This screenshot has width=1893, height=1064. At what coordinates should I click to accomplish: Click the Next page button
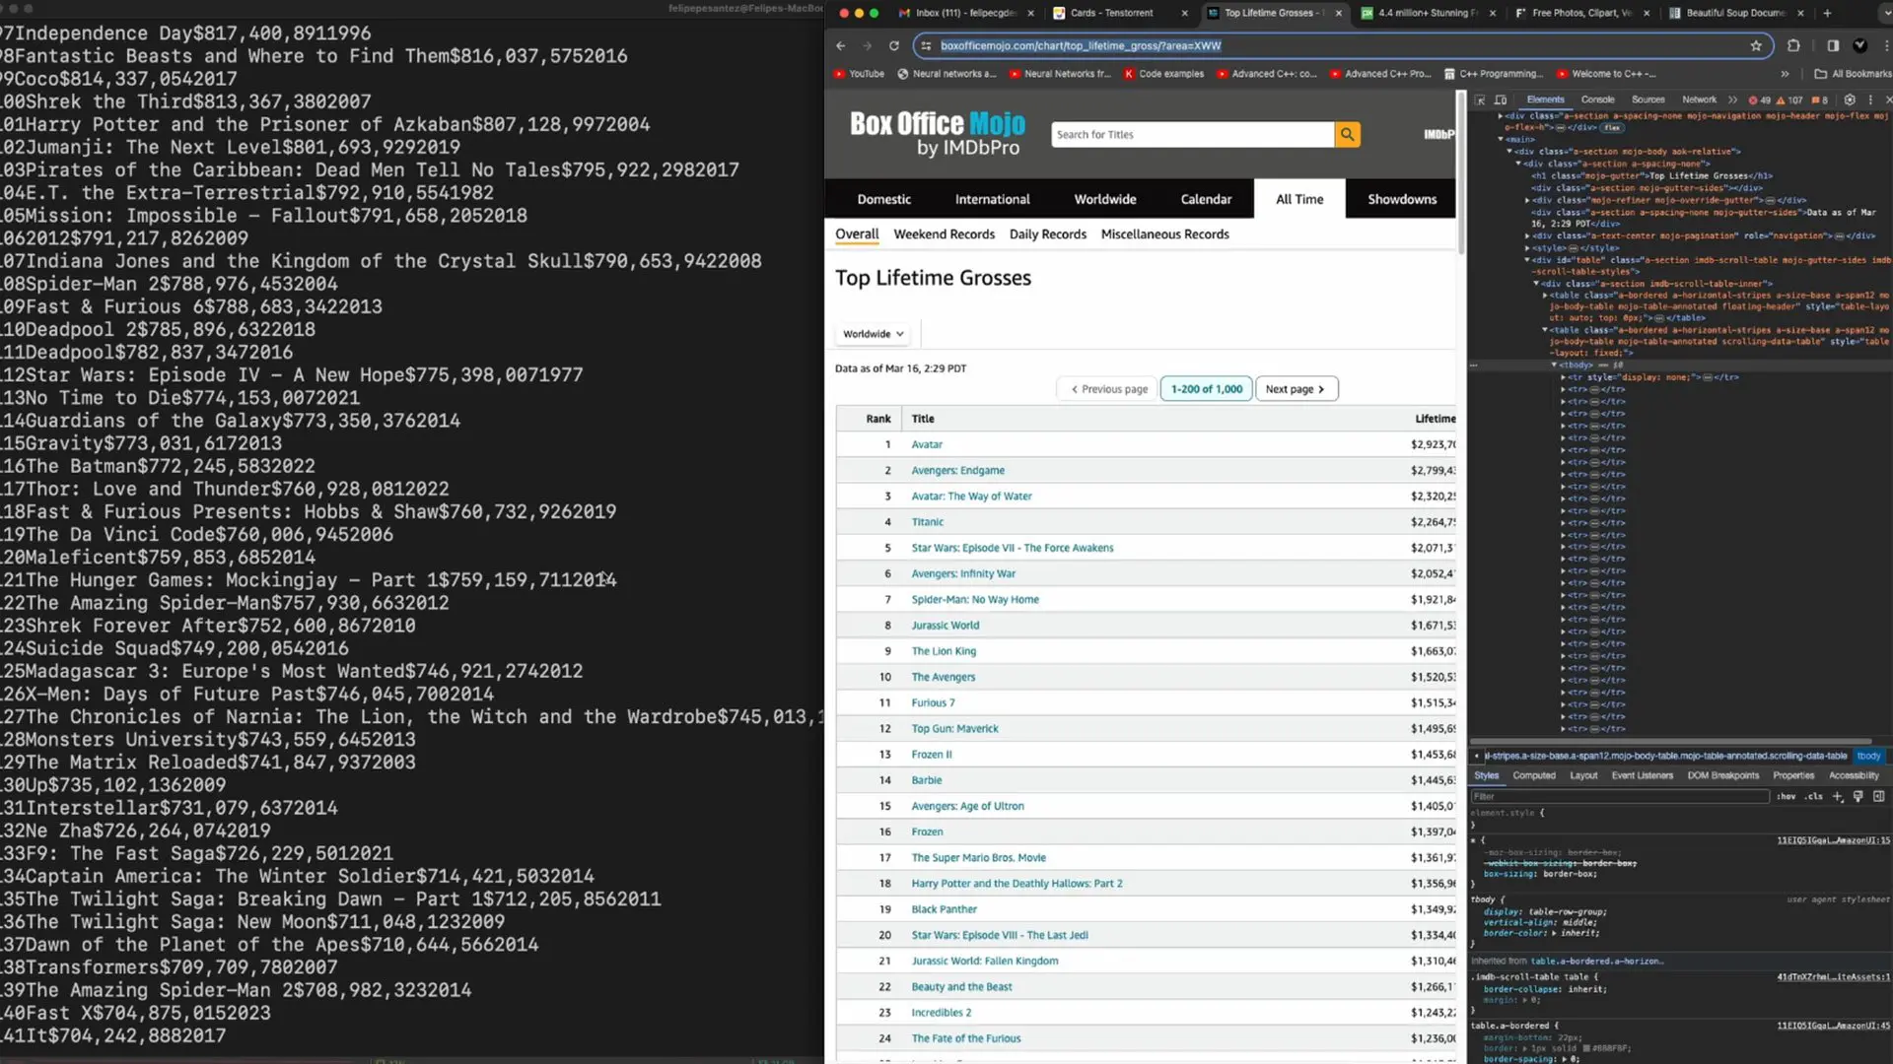(1296, 389)
